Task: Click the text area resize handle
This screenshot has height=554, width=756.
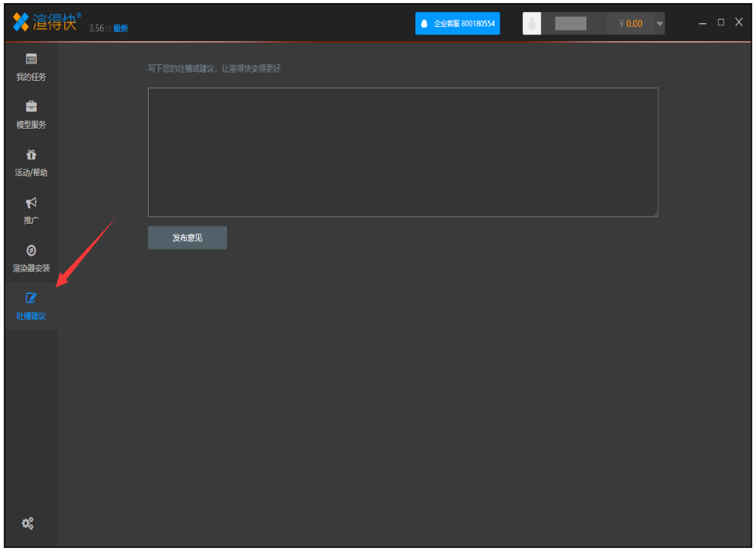Action: click(655, 214)
